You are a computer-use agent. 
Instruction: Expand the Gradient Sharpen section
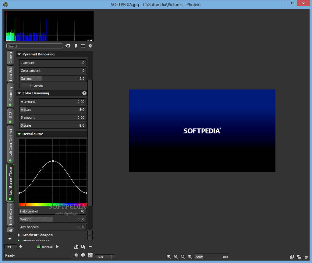pyautogui.click(x=19, y=235)
